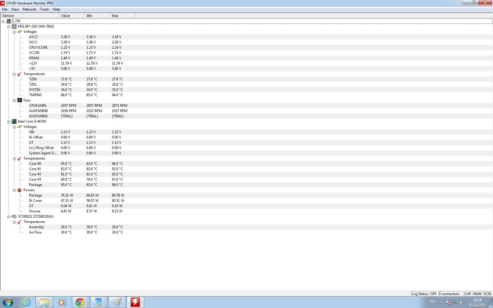Collapse the 1-ПК root computer node

coord(3,21)
